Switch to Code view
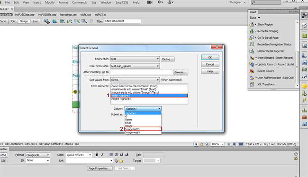This screenshot has width=308, height=177. pyautogui.click(x=3, y=21)
